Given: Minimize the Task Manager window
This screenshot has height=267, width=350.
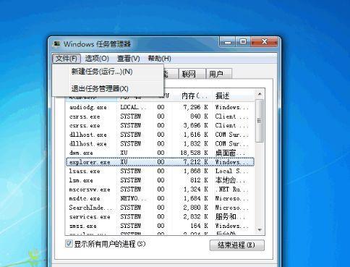Looking at the screenshot, I should (227, 42).
